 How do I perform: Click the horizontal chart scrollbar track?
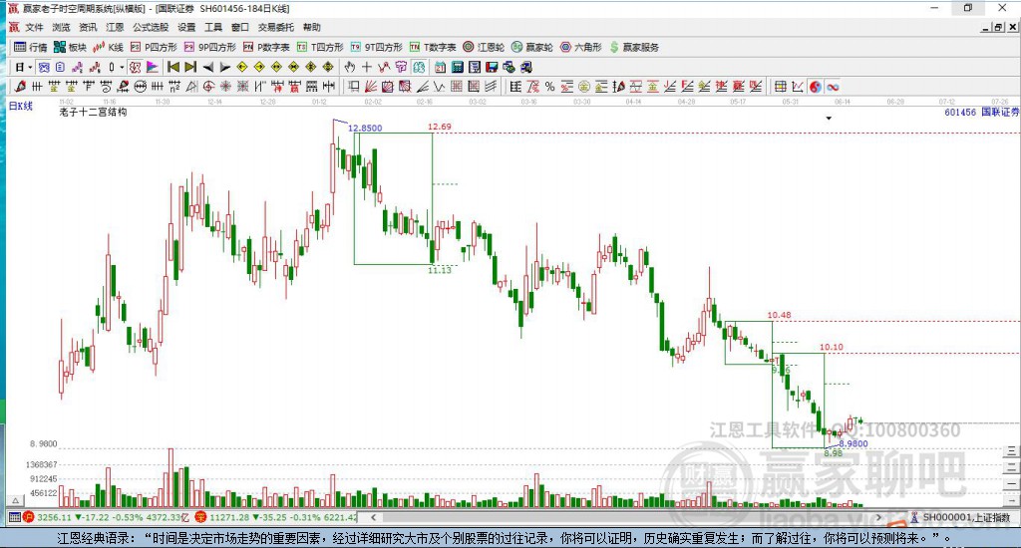[x=626, y=517]
